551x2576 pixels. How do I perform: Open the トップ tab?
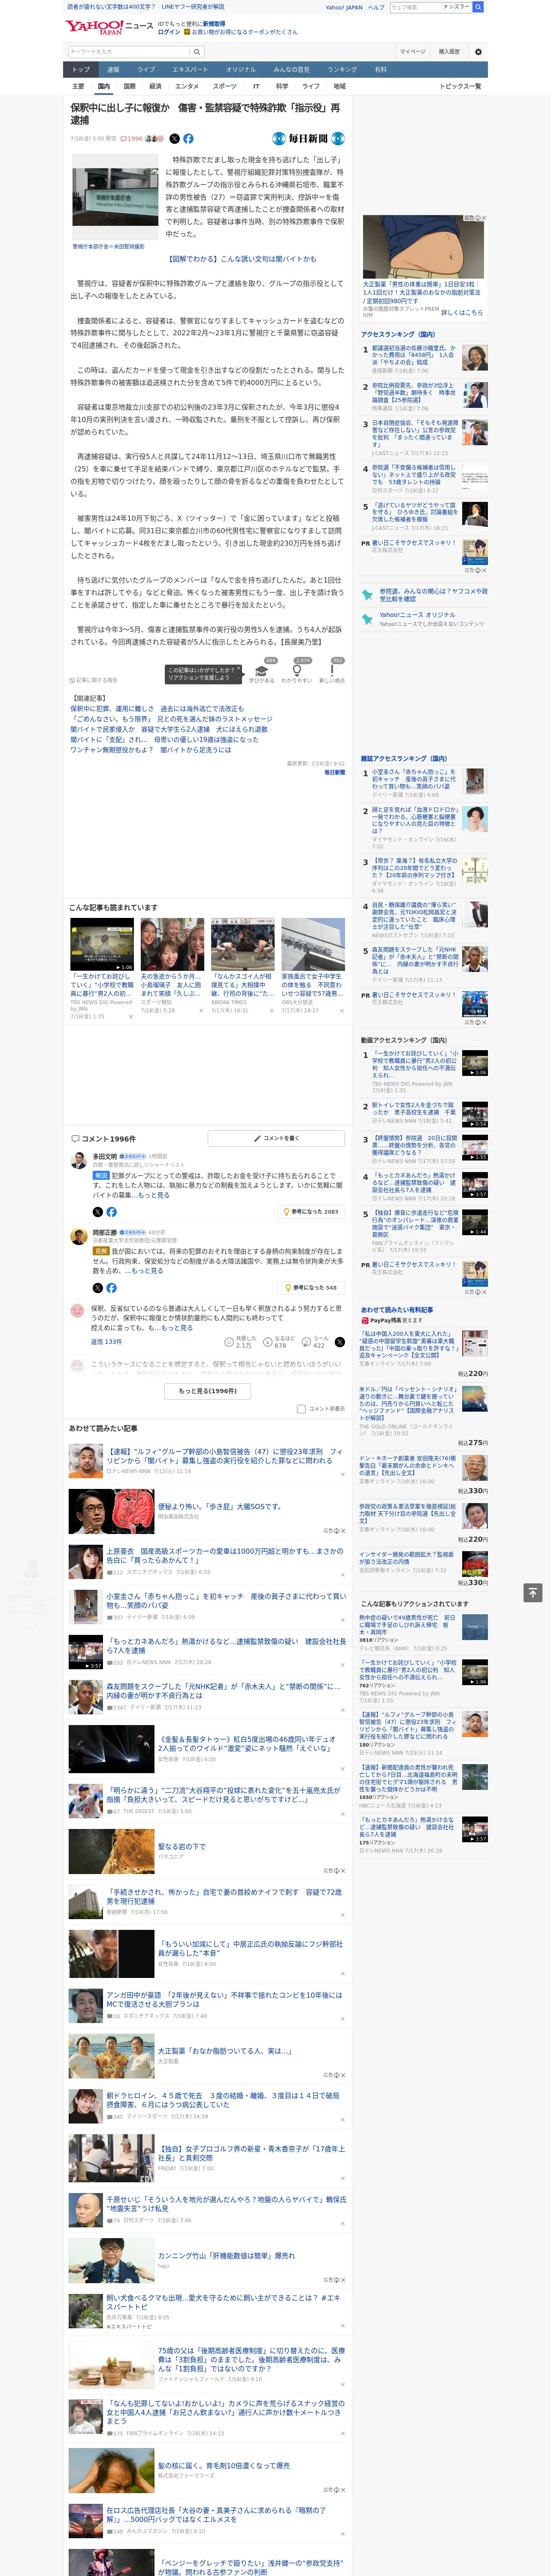pyautogui.click(x=81, y=70)
